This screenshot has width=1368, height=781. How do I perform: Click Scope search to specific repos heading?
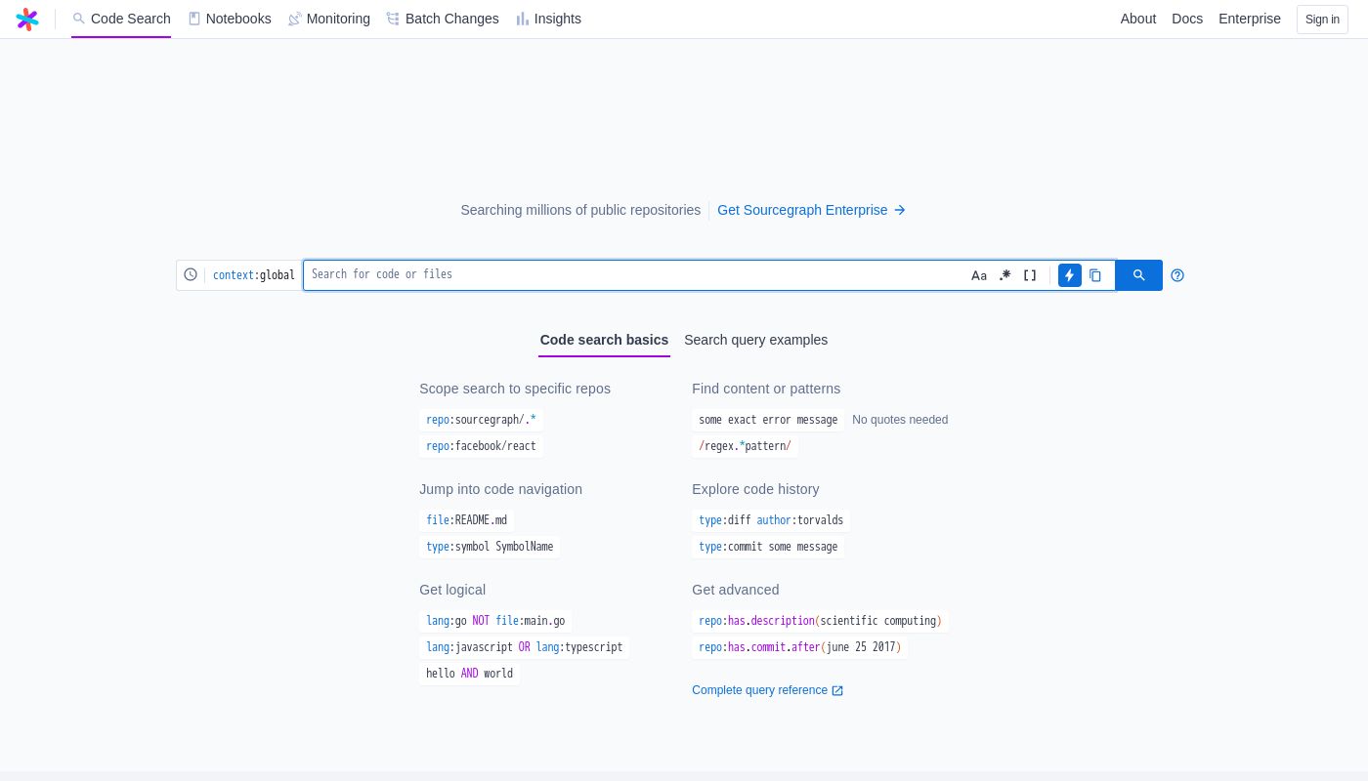(515, 389)
